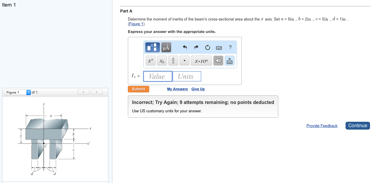Show the on-screen keyboard toggle
This screenshot has height=183, width=375.
[230, 60]
